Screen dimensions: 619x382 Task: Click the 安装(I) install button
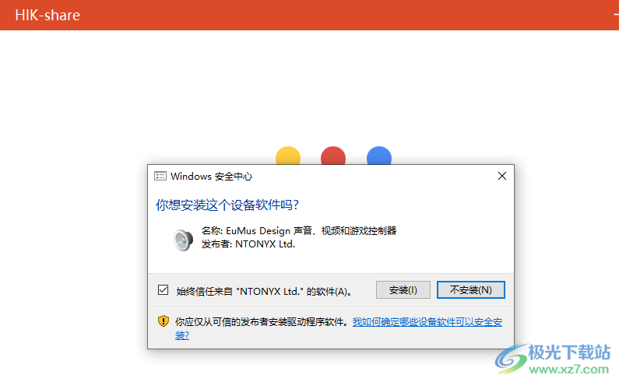[x=403, y=290]
